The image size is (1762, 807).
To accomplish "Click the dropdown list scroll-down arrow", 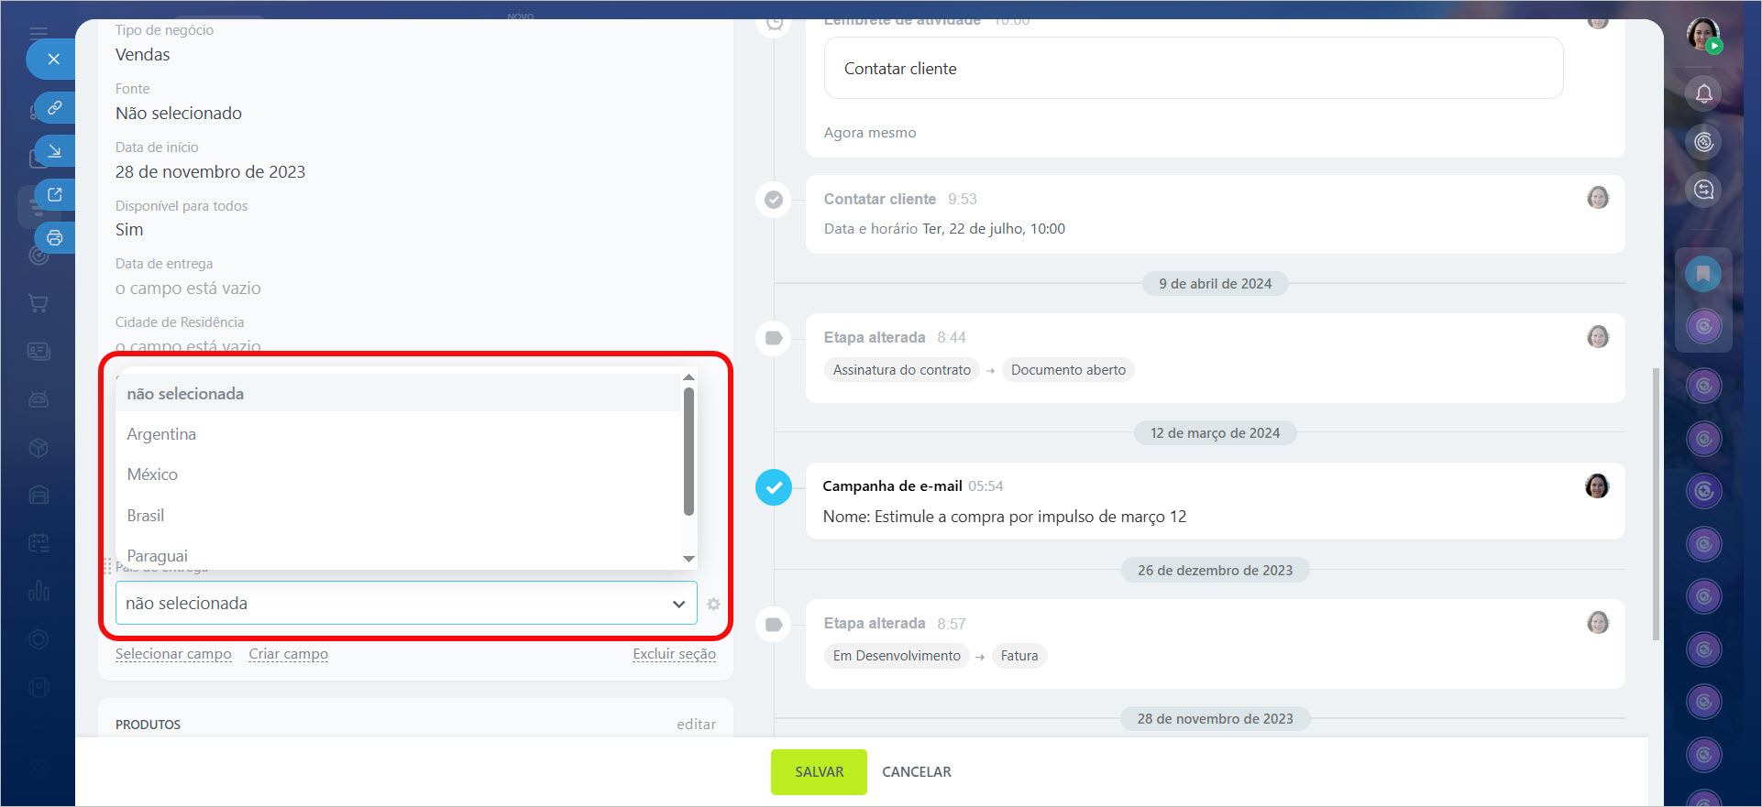I will 688,559.
